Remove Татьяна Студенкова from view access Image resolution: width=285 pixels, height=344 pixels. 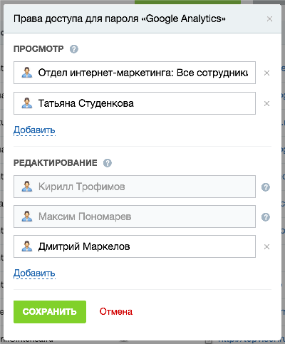coord(266,103)
